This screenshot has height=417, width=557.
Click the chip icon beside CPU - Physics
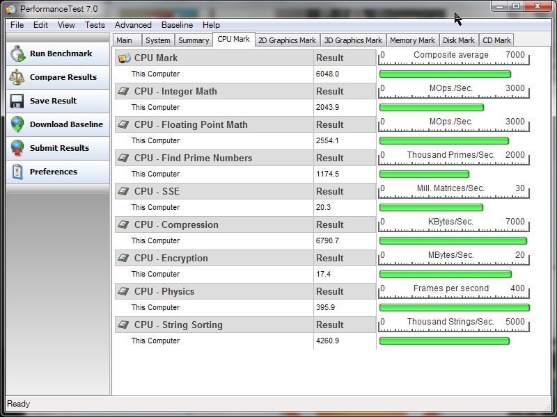pyautogui.click(x=123, y=291)
